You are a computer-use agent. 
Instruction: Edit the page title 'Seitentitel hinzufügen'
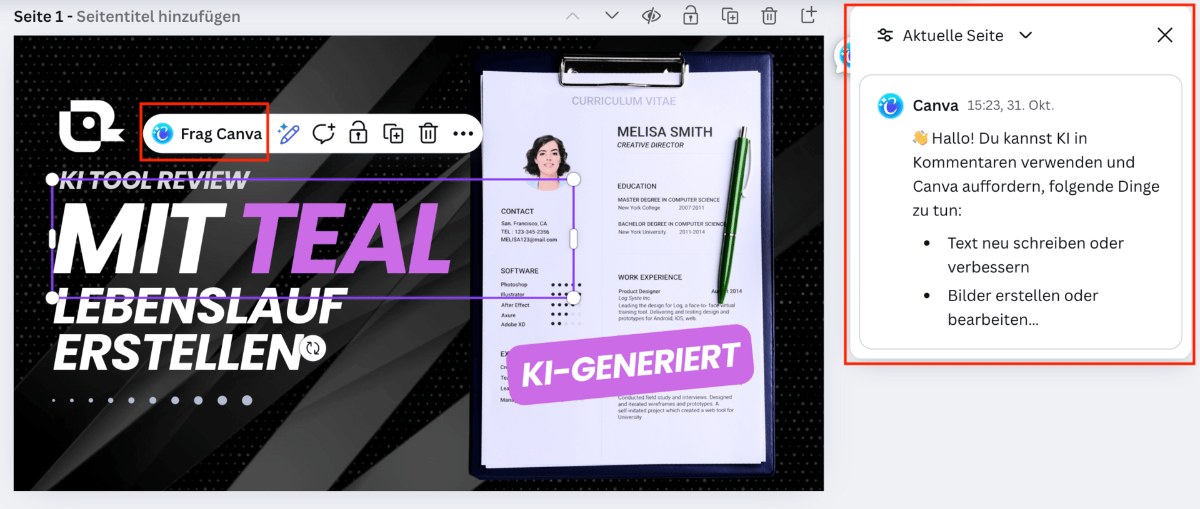158,16
